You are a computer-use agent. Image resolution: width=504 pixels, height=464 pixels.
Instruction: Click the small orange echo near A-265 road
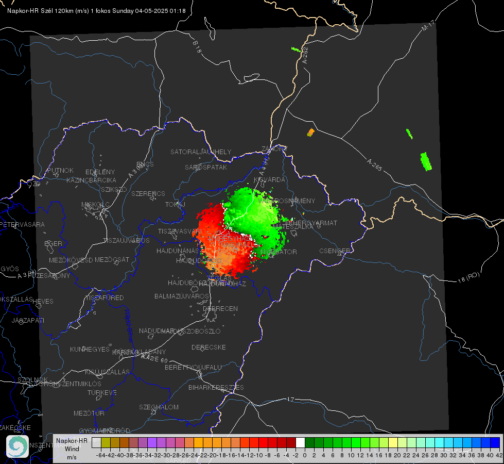310,132
